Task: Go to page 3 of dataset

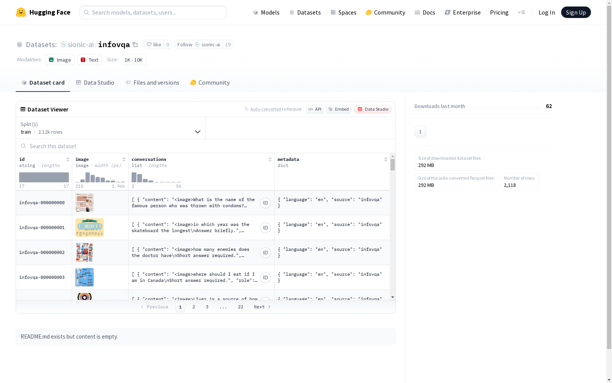Action: 207,307
